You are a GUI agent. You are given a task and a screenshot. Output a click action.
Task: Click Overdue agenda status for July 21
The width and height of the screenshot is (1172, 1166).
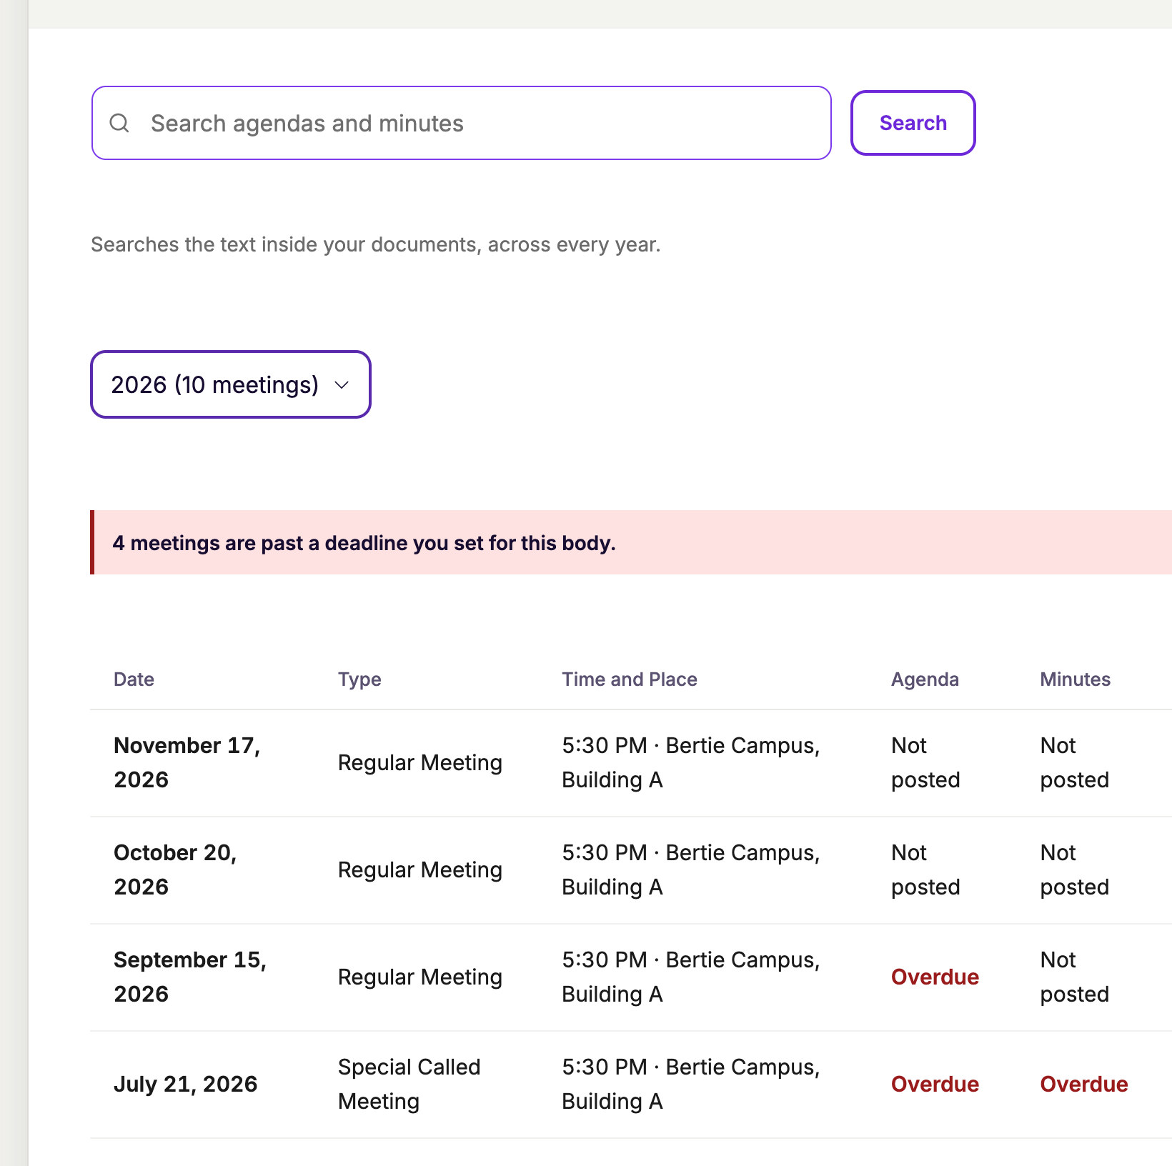(x=935, y=1084)
